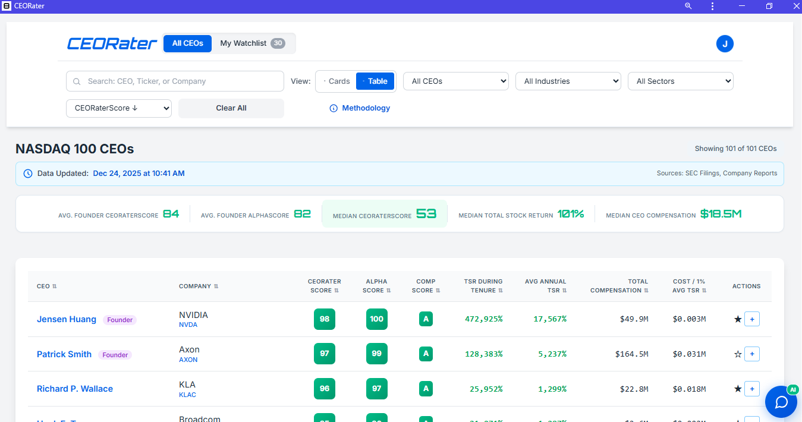
Task: Sort by CEORater Score column
Action: tap(325, 286)
